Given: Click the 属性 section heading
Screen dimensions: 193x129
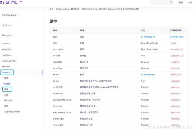Looking at the screenshot, I should point(53,21).
